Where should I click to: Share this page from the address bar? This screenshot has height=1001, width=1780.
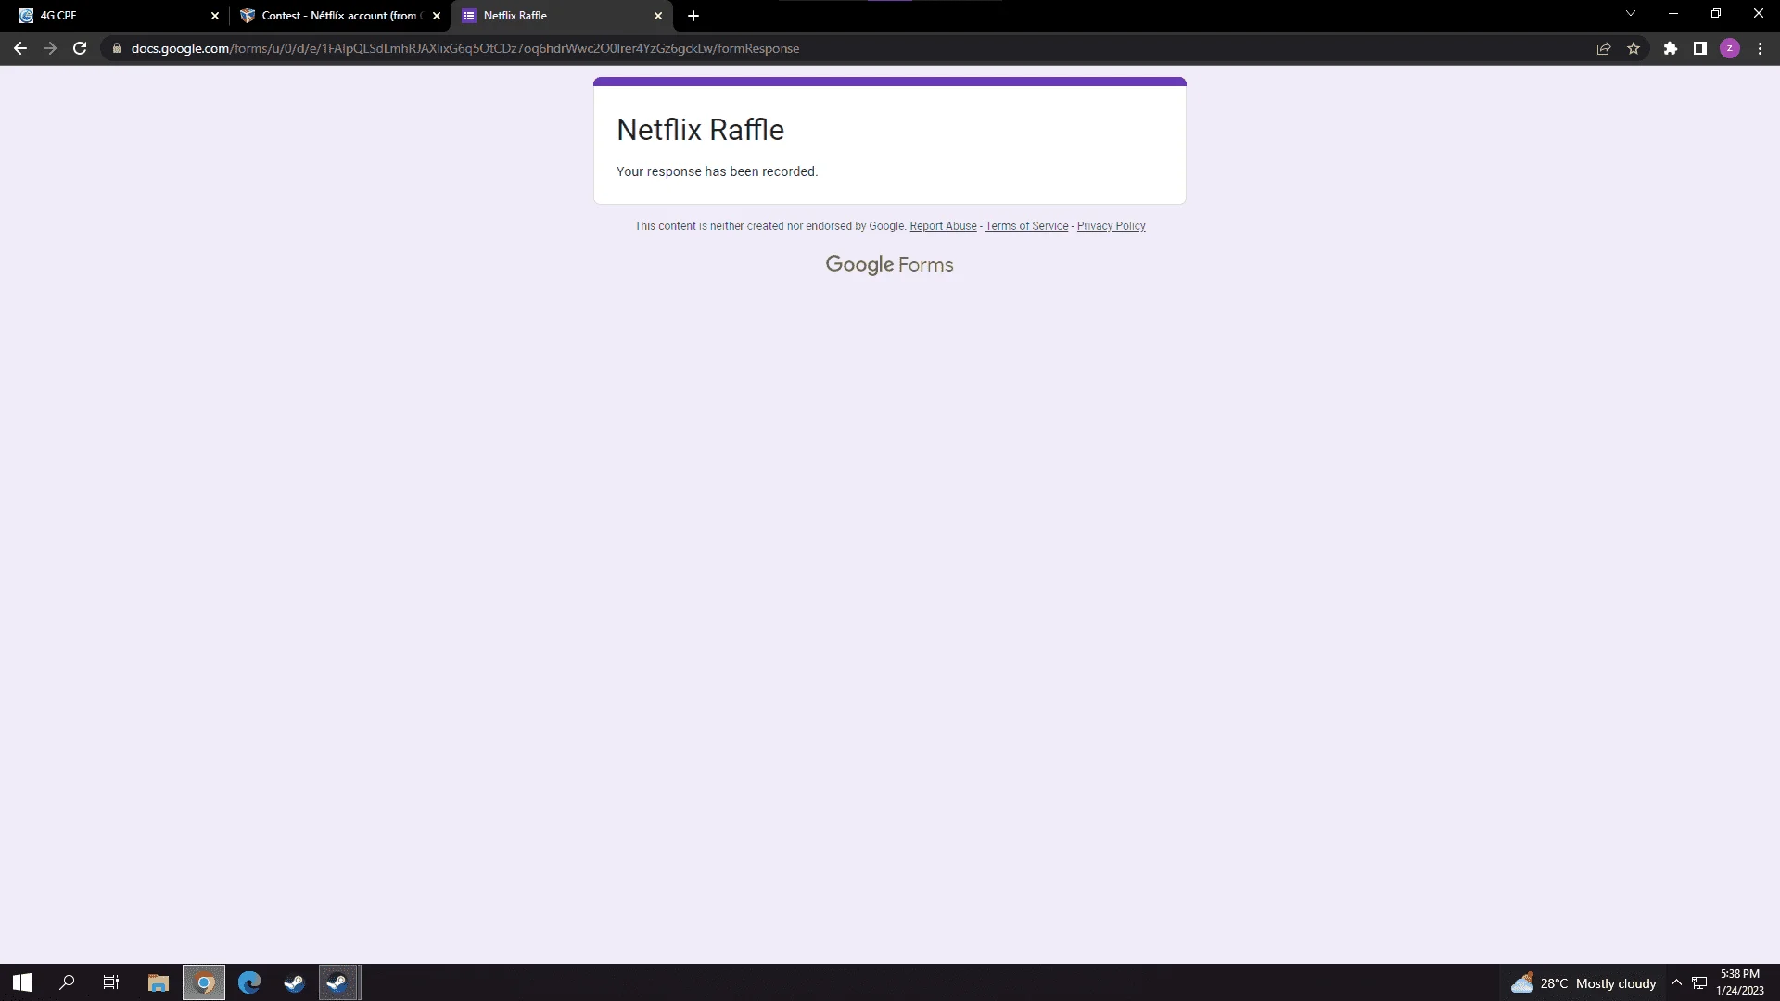click(1604, 48)
